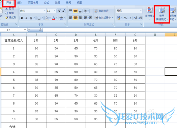Image resolution: width=177 pixels, height=128 pixels.
Task: Open the font group dialog launcher
Action: pyautogui.click(x=65, y=24)
